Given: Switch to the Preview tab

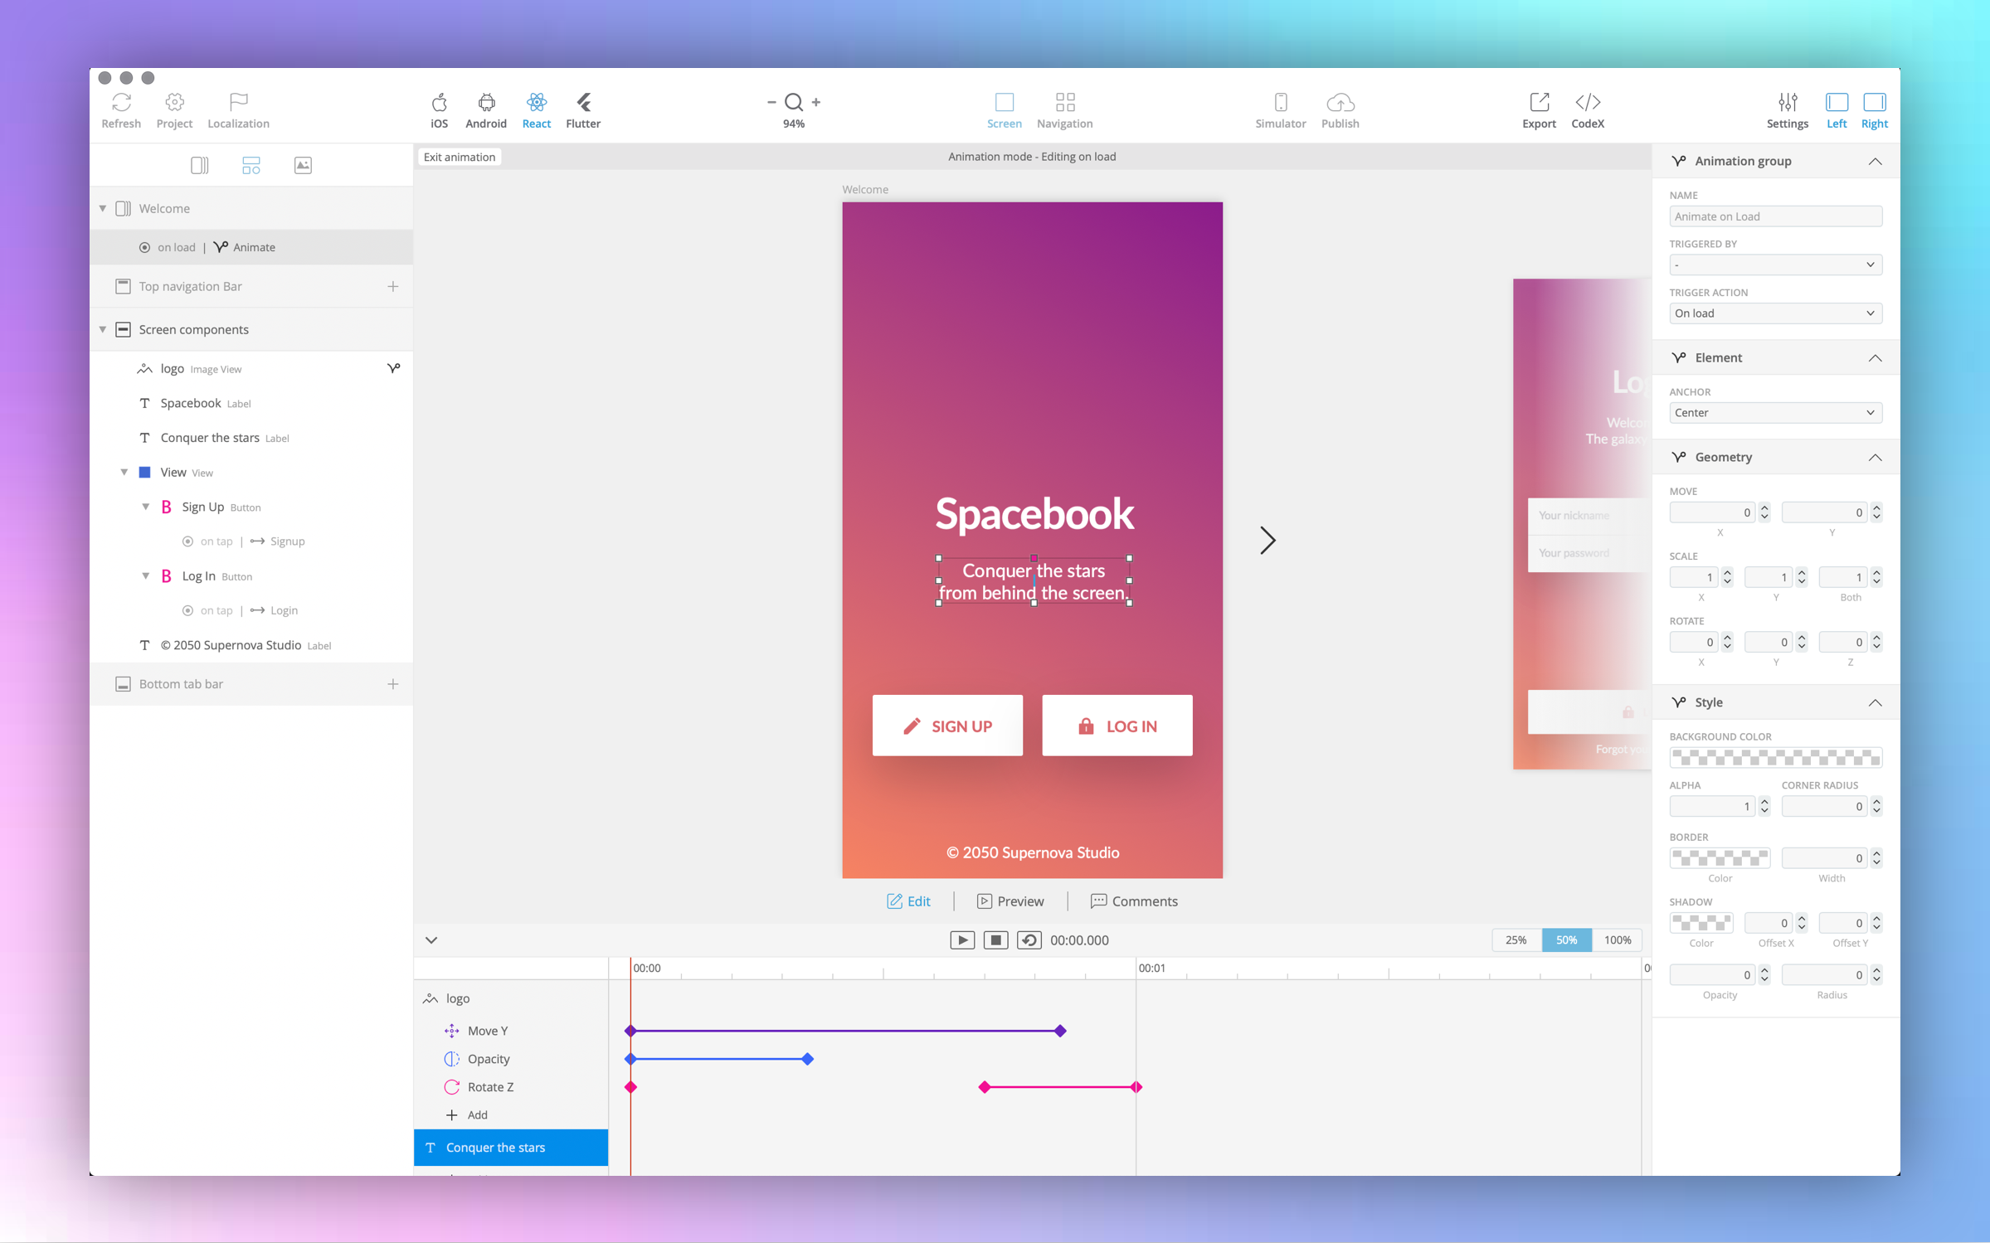Looking at the screenshot, I should click(x=1010, y=901).
